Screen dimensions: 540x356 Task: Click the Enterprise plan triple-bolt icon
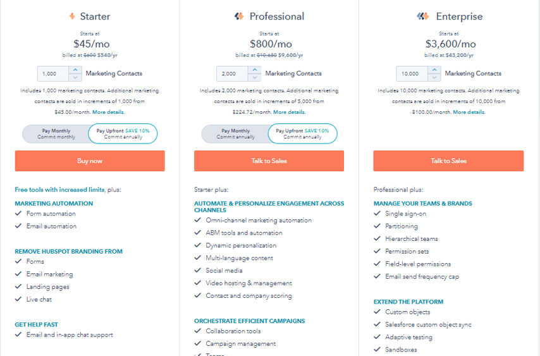tap(422, 16)
